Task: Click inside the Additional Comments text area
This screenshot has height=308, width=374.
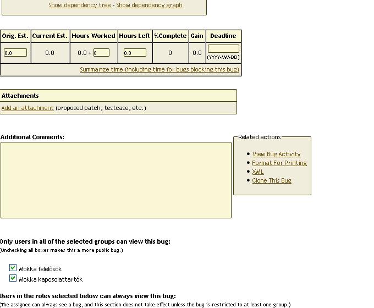Action: point(116,180)
